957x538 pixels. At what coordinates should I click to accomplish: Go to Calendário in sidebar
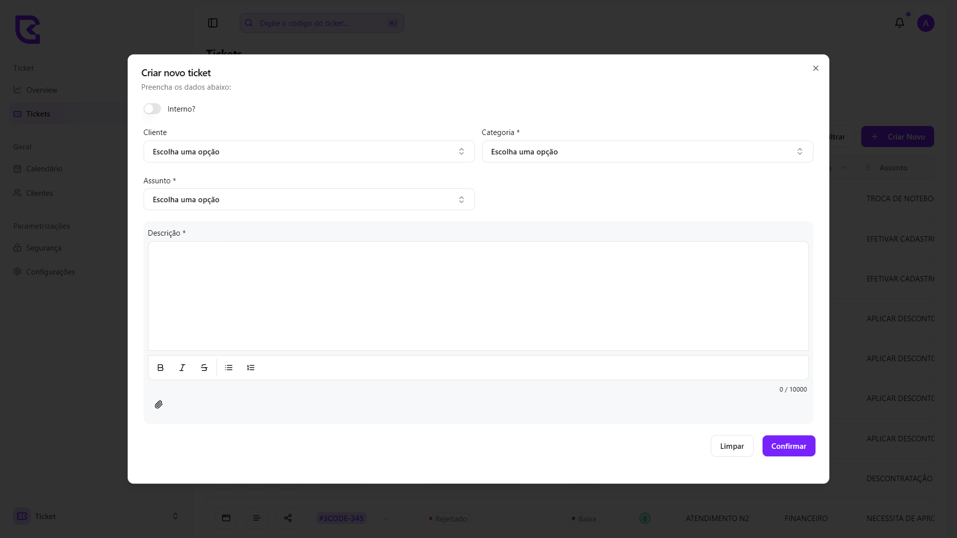[x=44, y=169]
